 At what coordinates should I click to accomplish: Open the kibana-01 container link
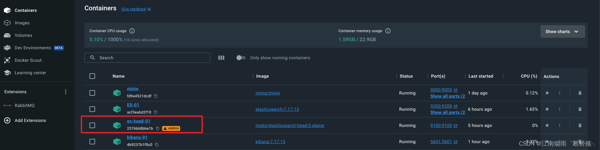click(137, 137)
